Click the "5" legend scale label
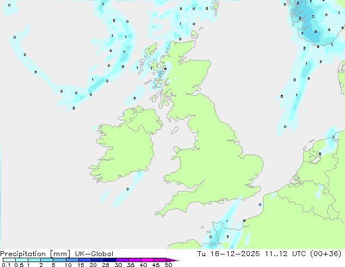345x267 pixels. coord(53,265)
